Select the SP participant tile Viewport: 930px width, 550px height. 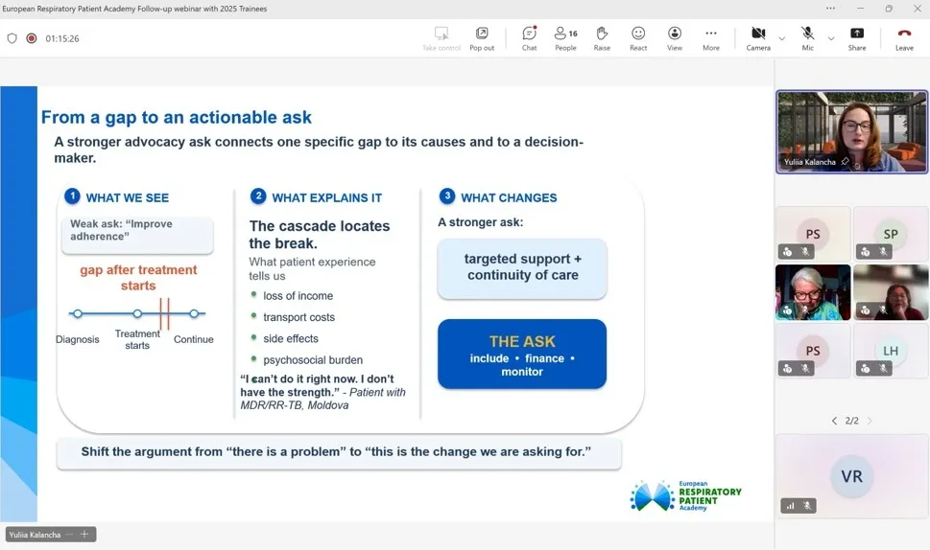click(891, 234)
